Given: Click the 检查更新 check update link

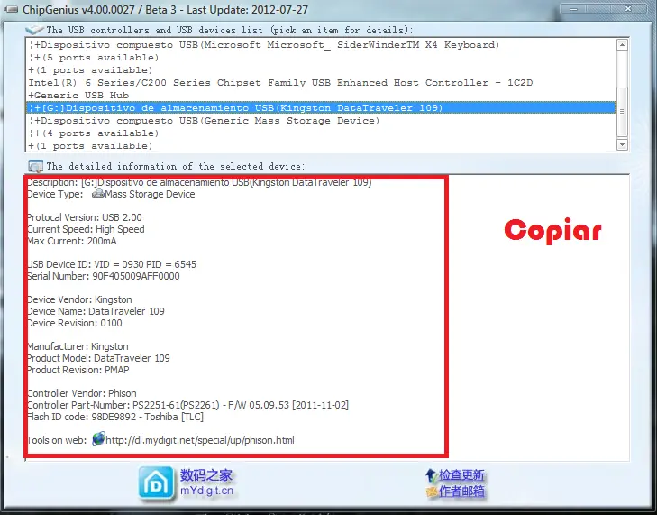Looking at the screenshot, I should coord(461,475).
